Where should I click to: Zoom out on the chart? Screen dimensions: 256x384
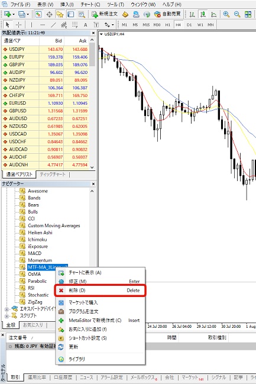pos(237,14)
